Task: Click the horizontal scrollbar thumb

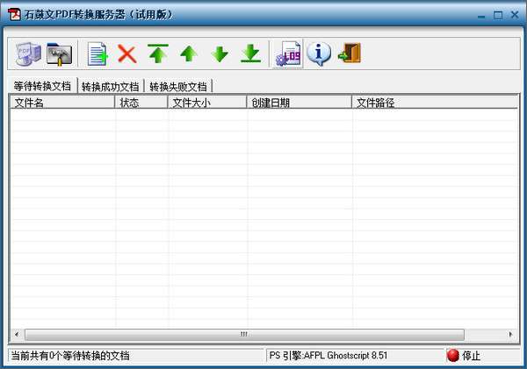Action: click(x=244, y=334)
